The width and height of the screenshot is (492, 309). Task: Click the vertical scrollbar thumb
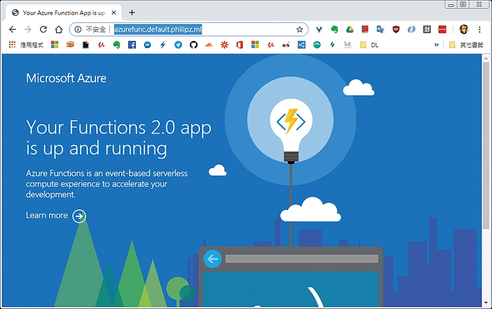point(486,145)
